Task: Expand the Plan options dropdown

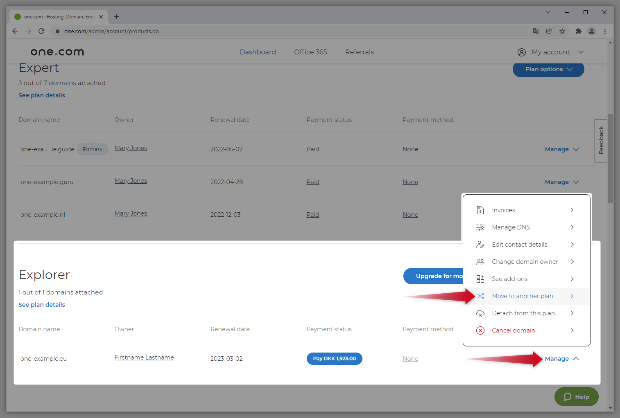Action: [548, 70]
